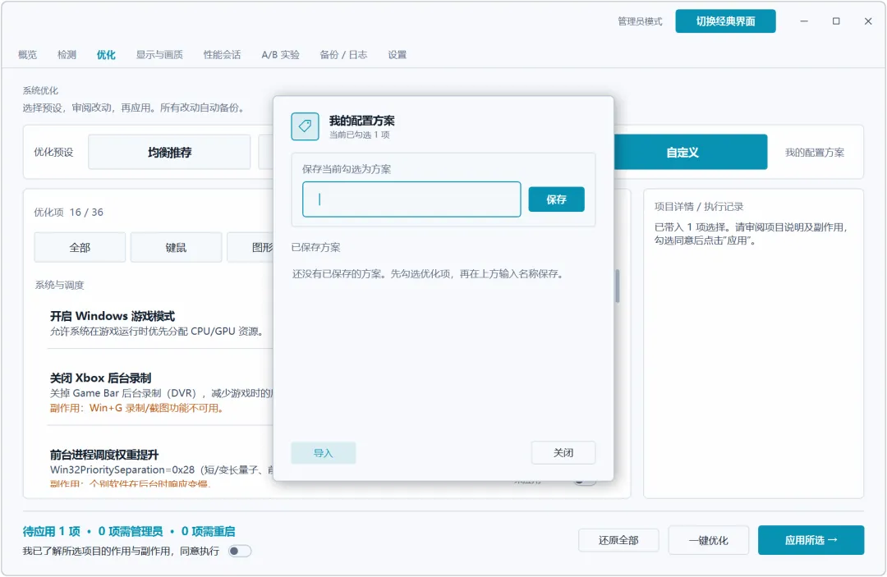Viewport: 887px width, 577px height.
Task: Click the 项目详情 / 执行记录 panel heading
Action: point(699,207)
